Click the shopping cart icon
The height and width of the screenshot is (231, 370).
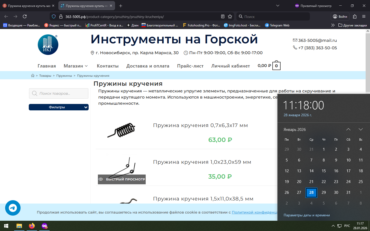click(x=276, y=66)
